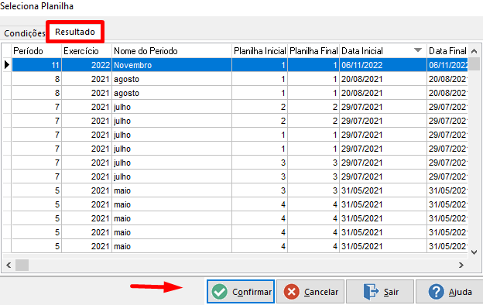The width and height of the screenshot is (483, 305).
Task: Click the 2022 Exercício cell
Action: coord(87,65)
